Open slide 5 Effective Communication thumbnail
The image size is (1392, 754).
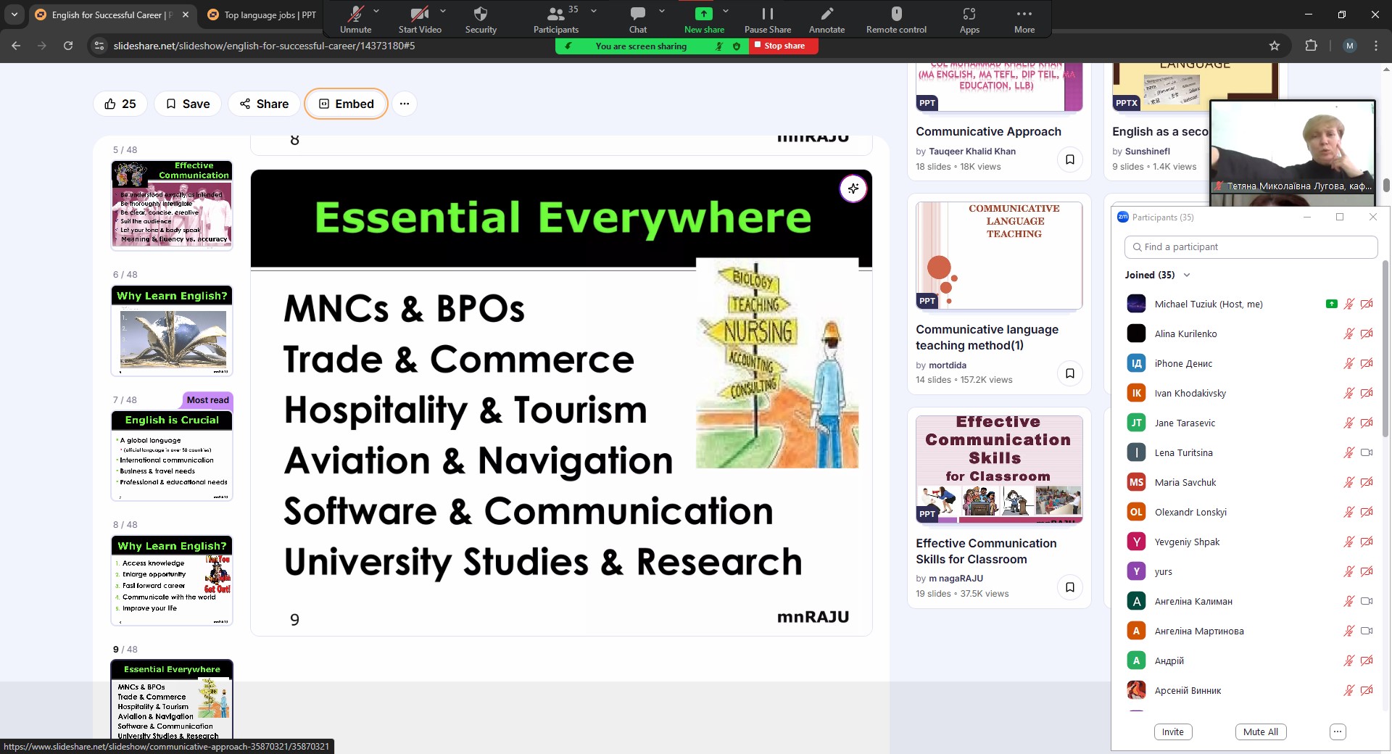click(x=172, y=205)
